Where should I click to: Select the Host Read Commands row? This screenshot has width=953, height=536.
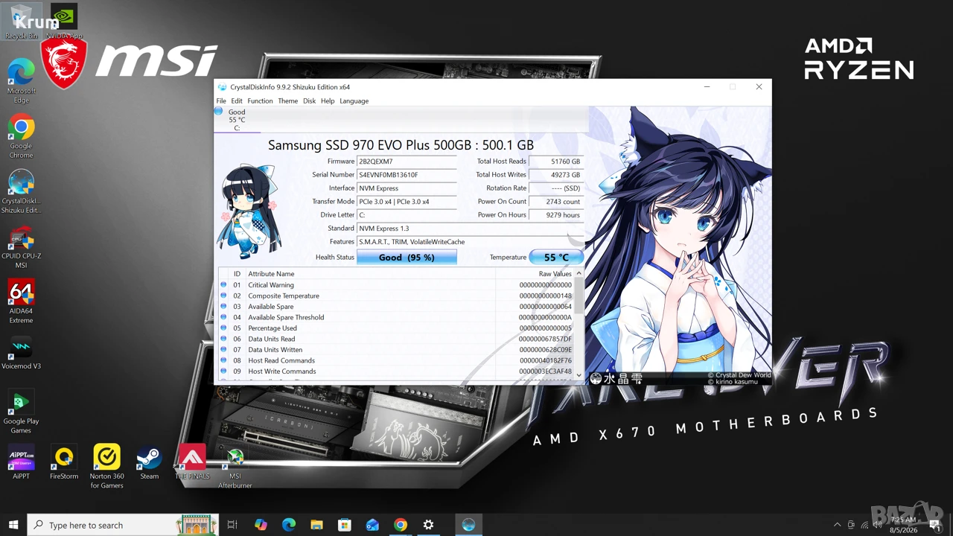pos(396,360)
